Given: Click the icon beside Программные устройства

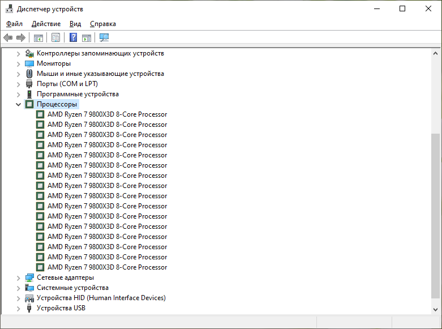Looking at the screenshot, I should click(29, 94).
